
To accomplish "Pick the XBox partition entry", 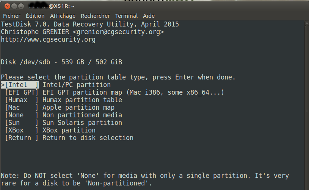I will (50, 130).
